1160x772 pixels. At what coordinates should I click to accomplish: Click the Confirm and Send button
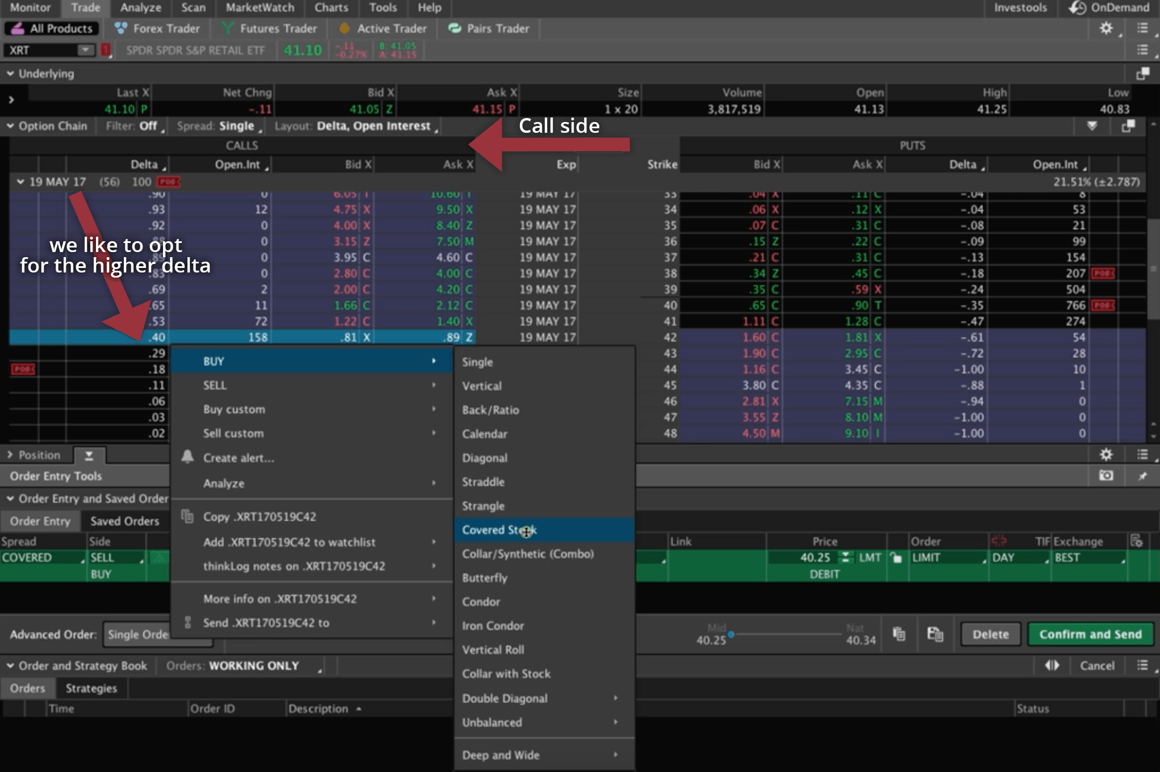pos(1090,634)
